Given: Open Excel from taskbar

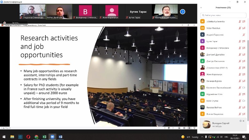Looking at the screenshot, I should (44, 137).
